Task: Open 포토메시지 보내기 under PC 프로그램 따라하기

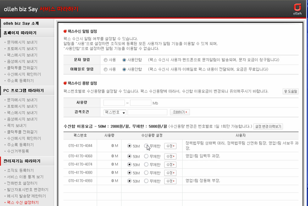Action: point(22,107)
